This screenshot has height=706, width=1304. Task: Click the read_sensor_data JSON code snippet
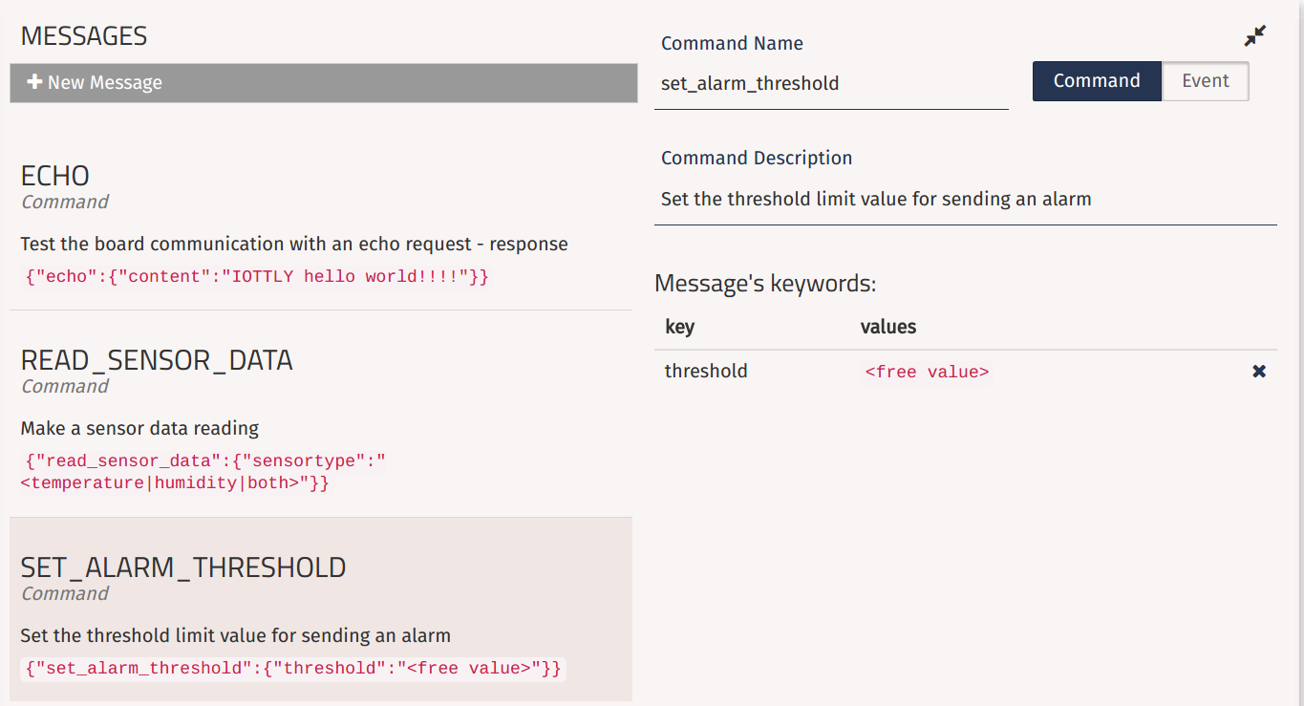pyautogui.click(x=203, y=472)
